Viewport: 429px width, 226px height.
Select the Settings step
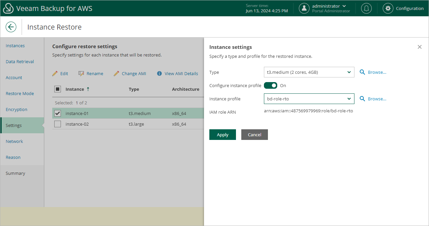coord(22,125)
